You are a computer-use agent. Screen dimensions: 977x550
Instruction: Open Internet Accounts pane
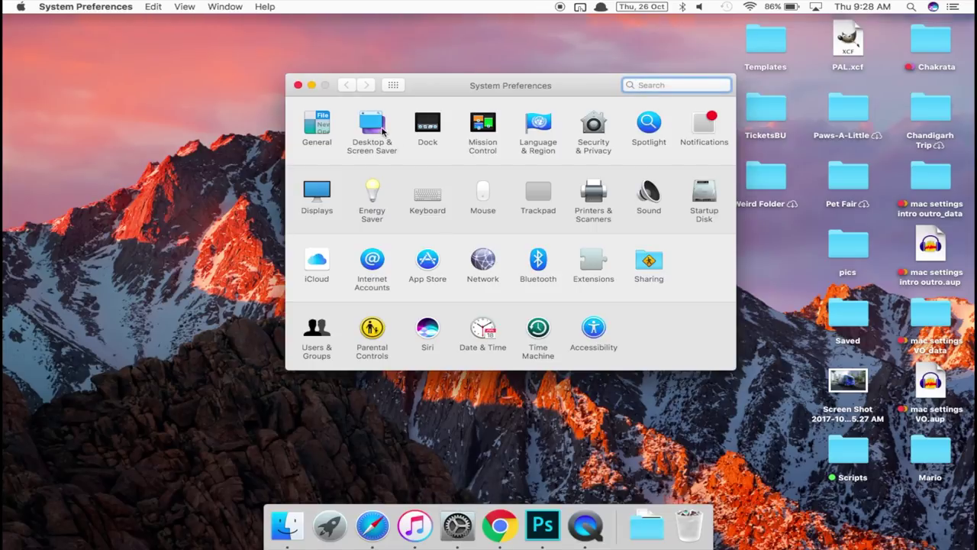point(372,270)
